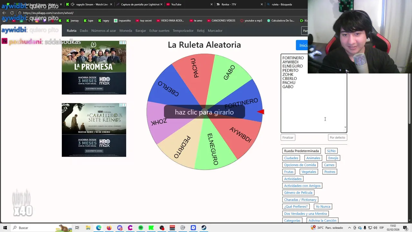Screen dimensions: 412x232
Task: Click the names list text area
Action: (x=314, y=93)
